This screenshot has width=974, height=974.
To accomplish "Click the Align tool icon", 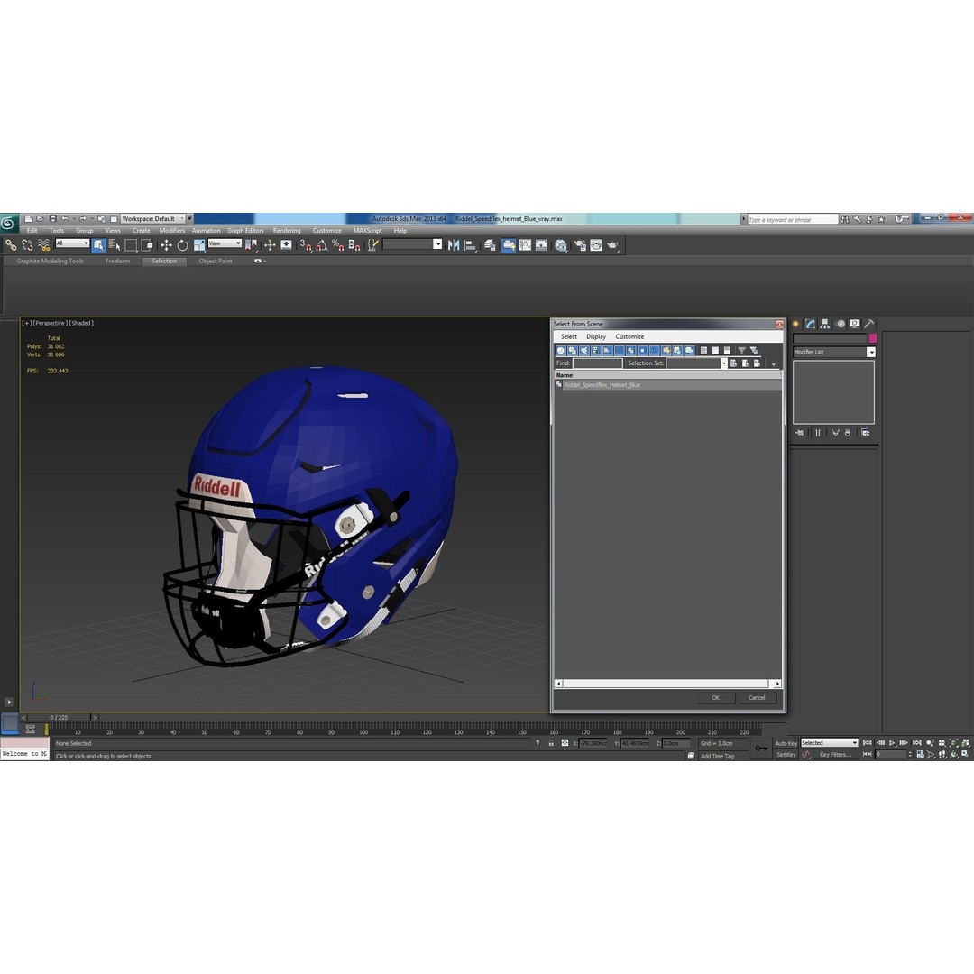I will pyautogui.click(x=470, y=245).
